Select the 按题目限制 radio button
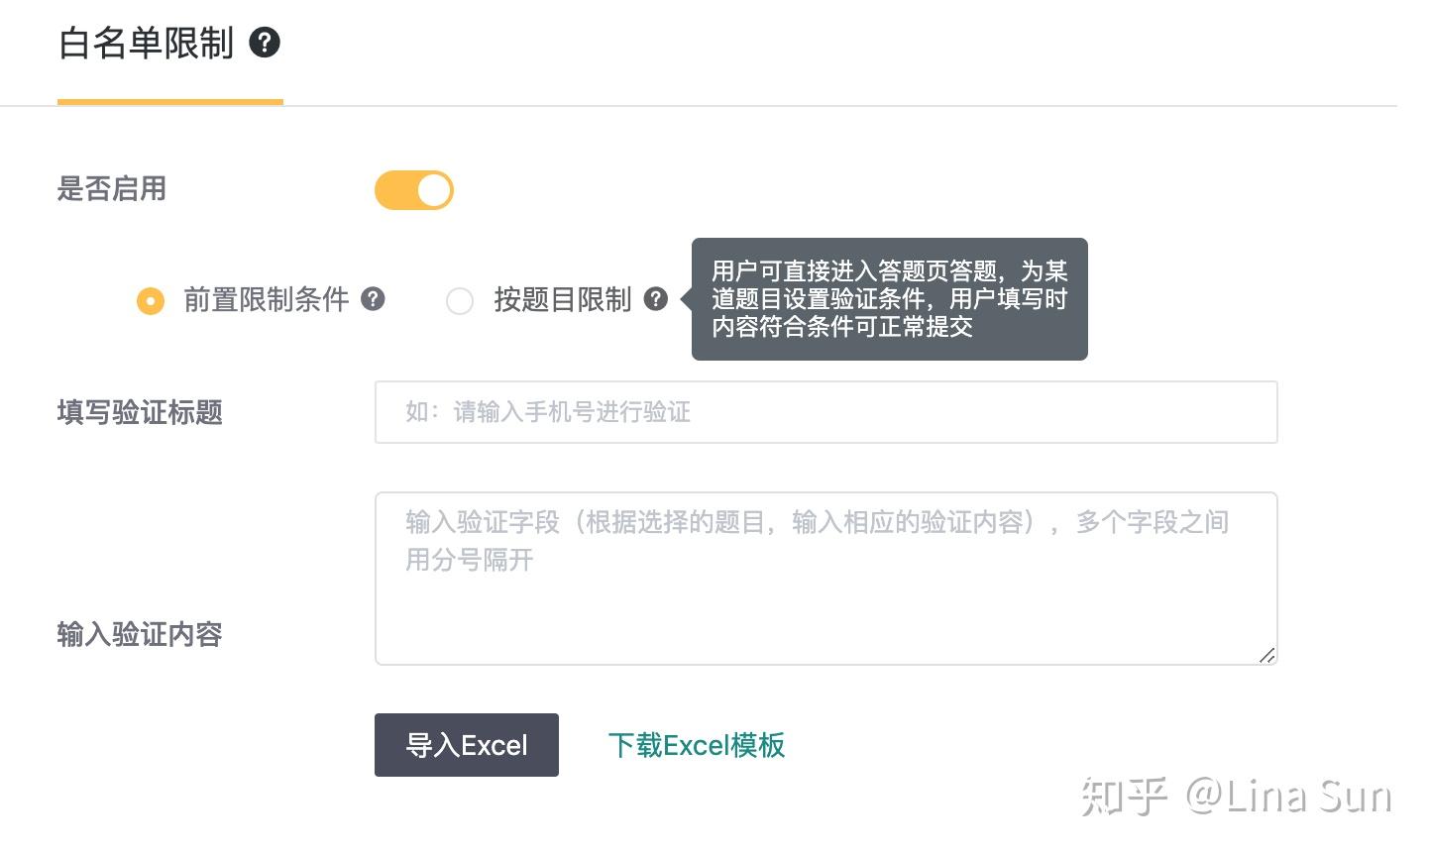Screen dimensions: 1429x854 [460, 300]
